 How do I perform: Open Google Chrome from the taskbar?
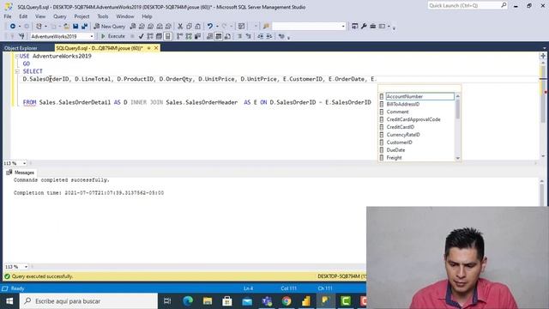tap(287, 301)
